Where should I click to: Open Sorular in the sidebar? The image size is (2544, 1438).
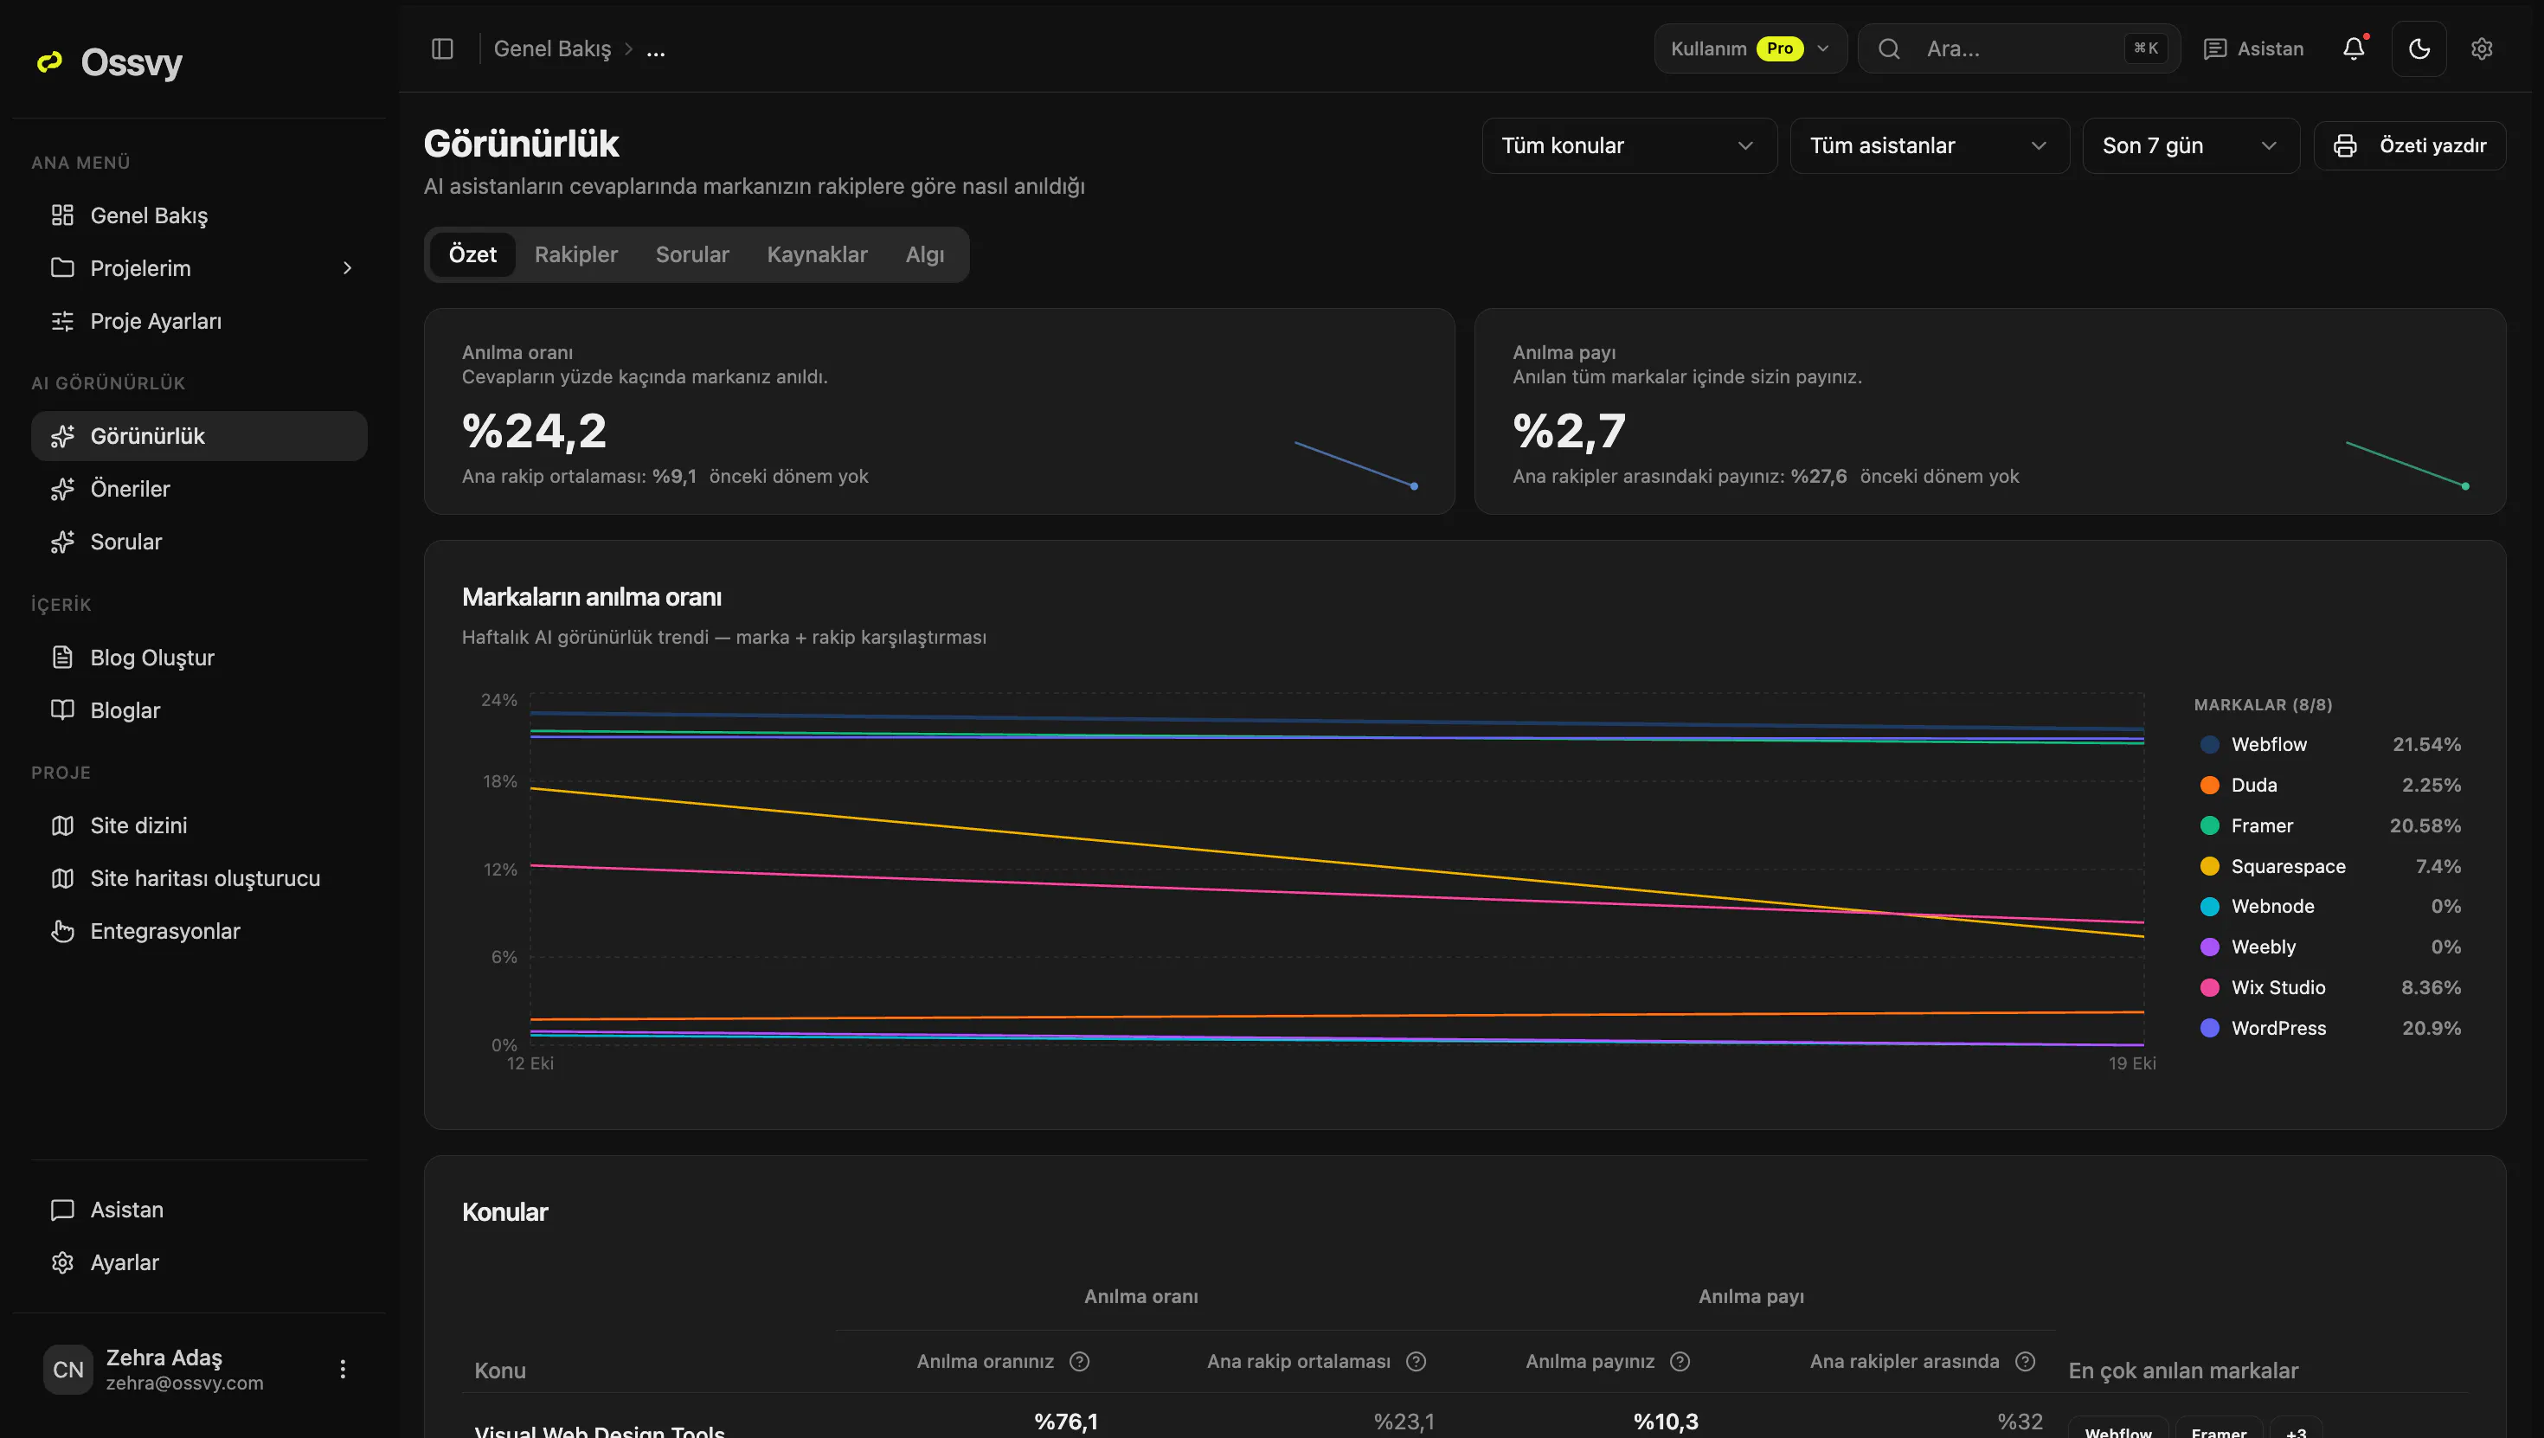(x=198, y=542)
